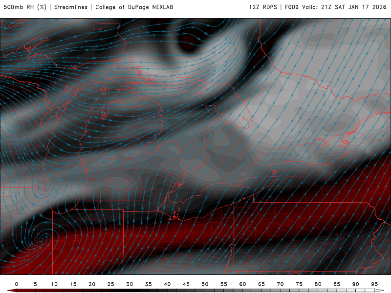Click the colorbar value '50'

tap(205, 284)
